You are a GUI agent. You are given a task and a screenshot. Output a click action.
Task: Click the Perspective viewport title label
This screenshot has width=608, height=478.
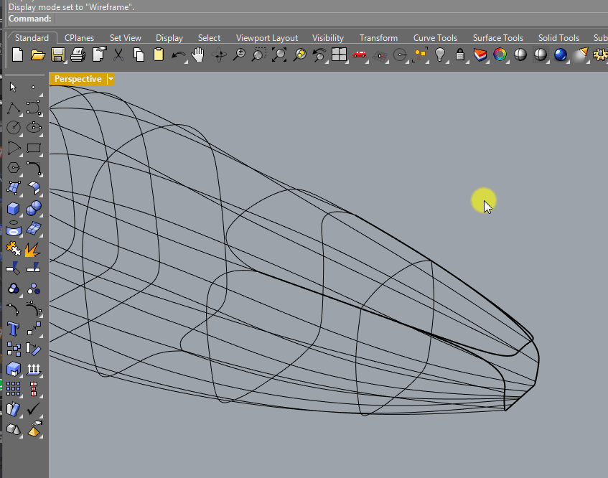pos(78,79)
